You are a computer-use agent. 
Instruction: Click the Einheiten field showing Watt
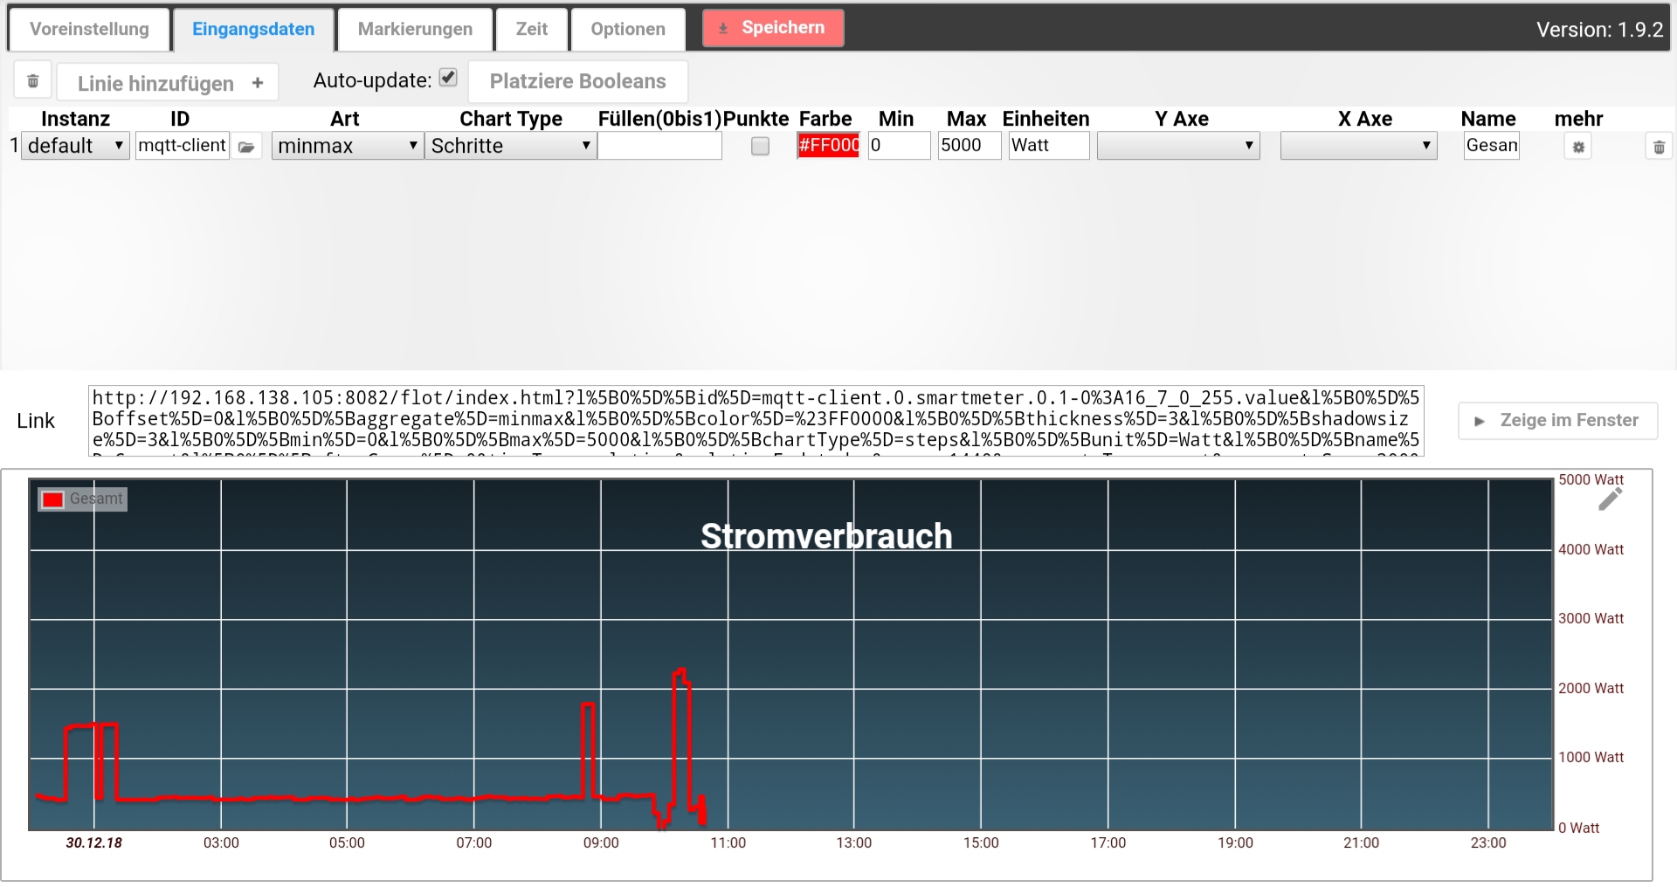[1049, 145]
